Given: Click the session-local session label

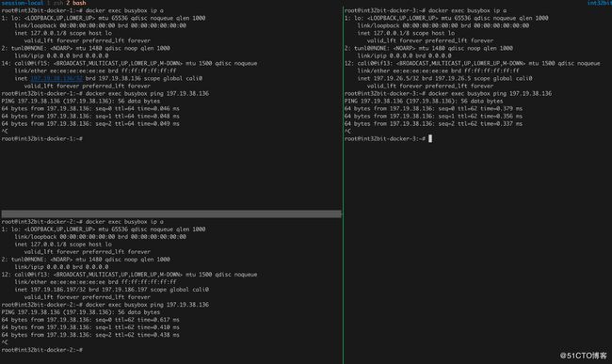Looking at the screenshot, I should (x=23, y=3).
